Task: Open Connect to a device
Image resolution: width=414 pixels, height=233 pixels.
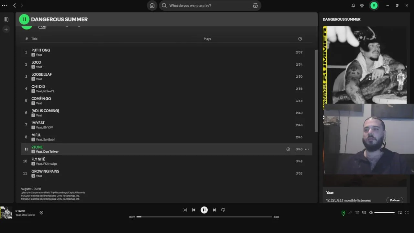Action: click(364, 213)
